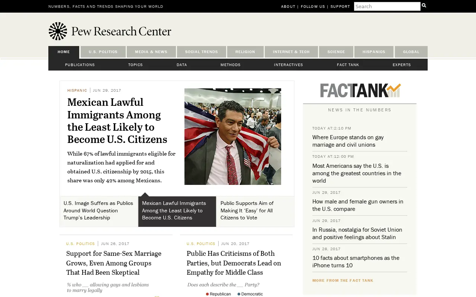Open the Public Has Criticisms of Both Parties article
Screen dimensions: 476x297
[x=234, y=263]
